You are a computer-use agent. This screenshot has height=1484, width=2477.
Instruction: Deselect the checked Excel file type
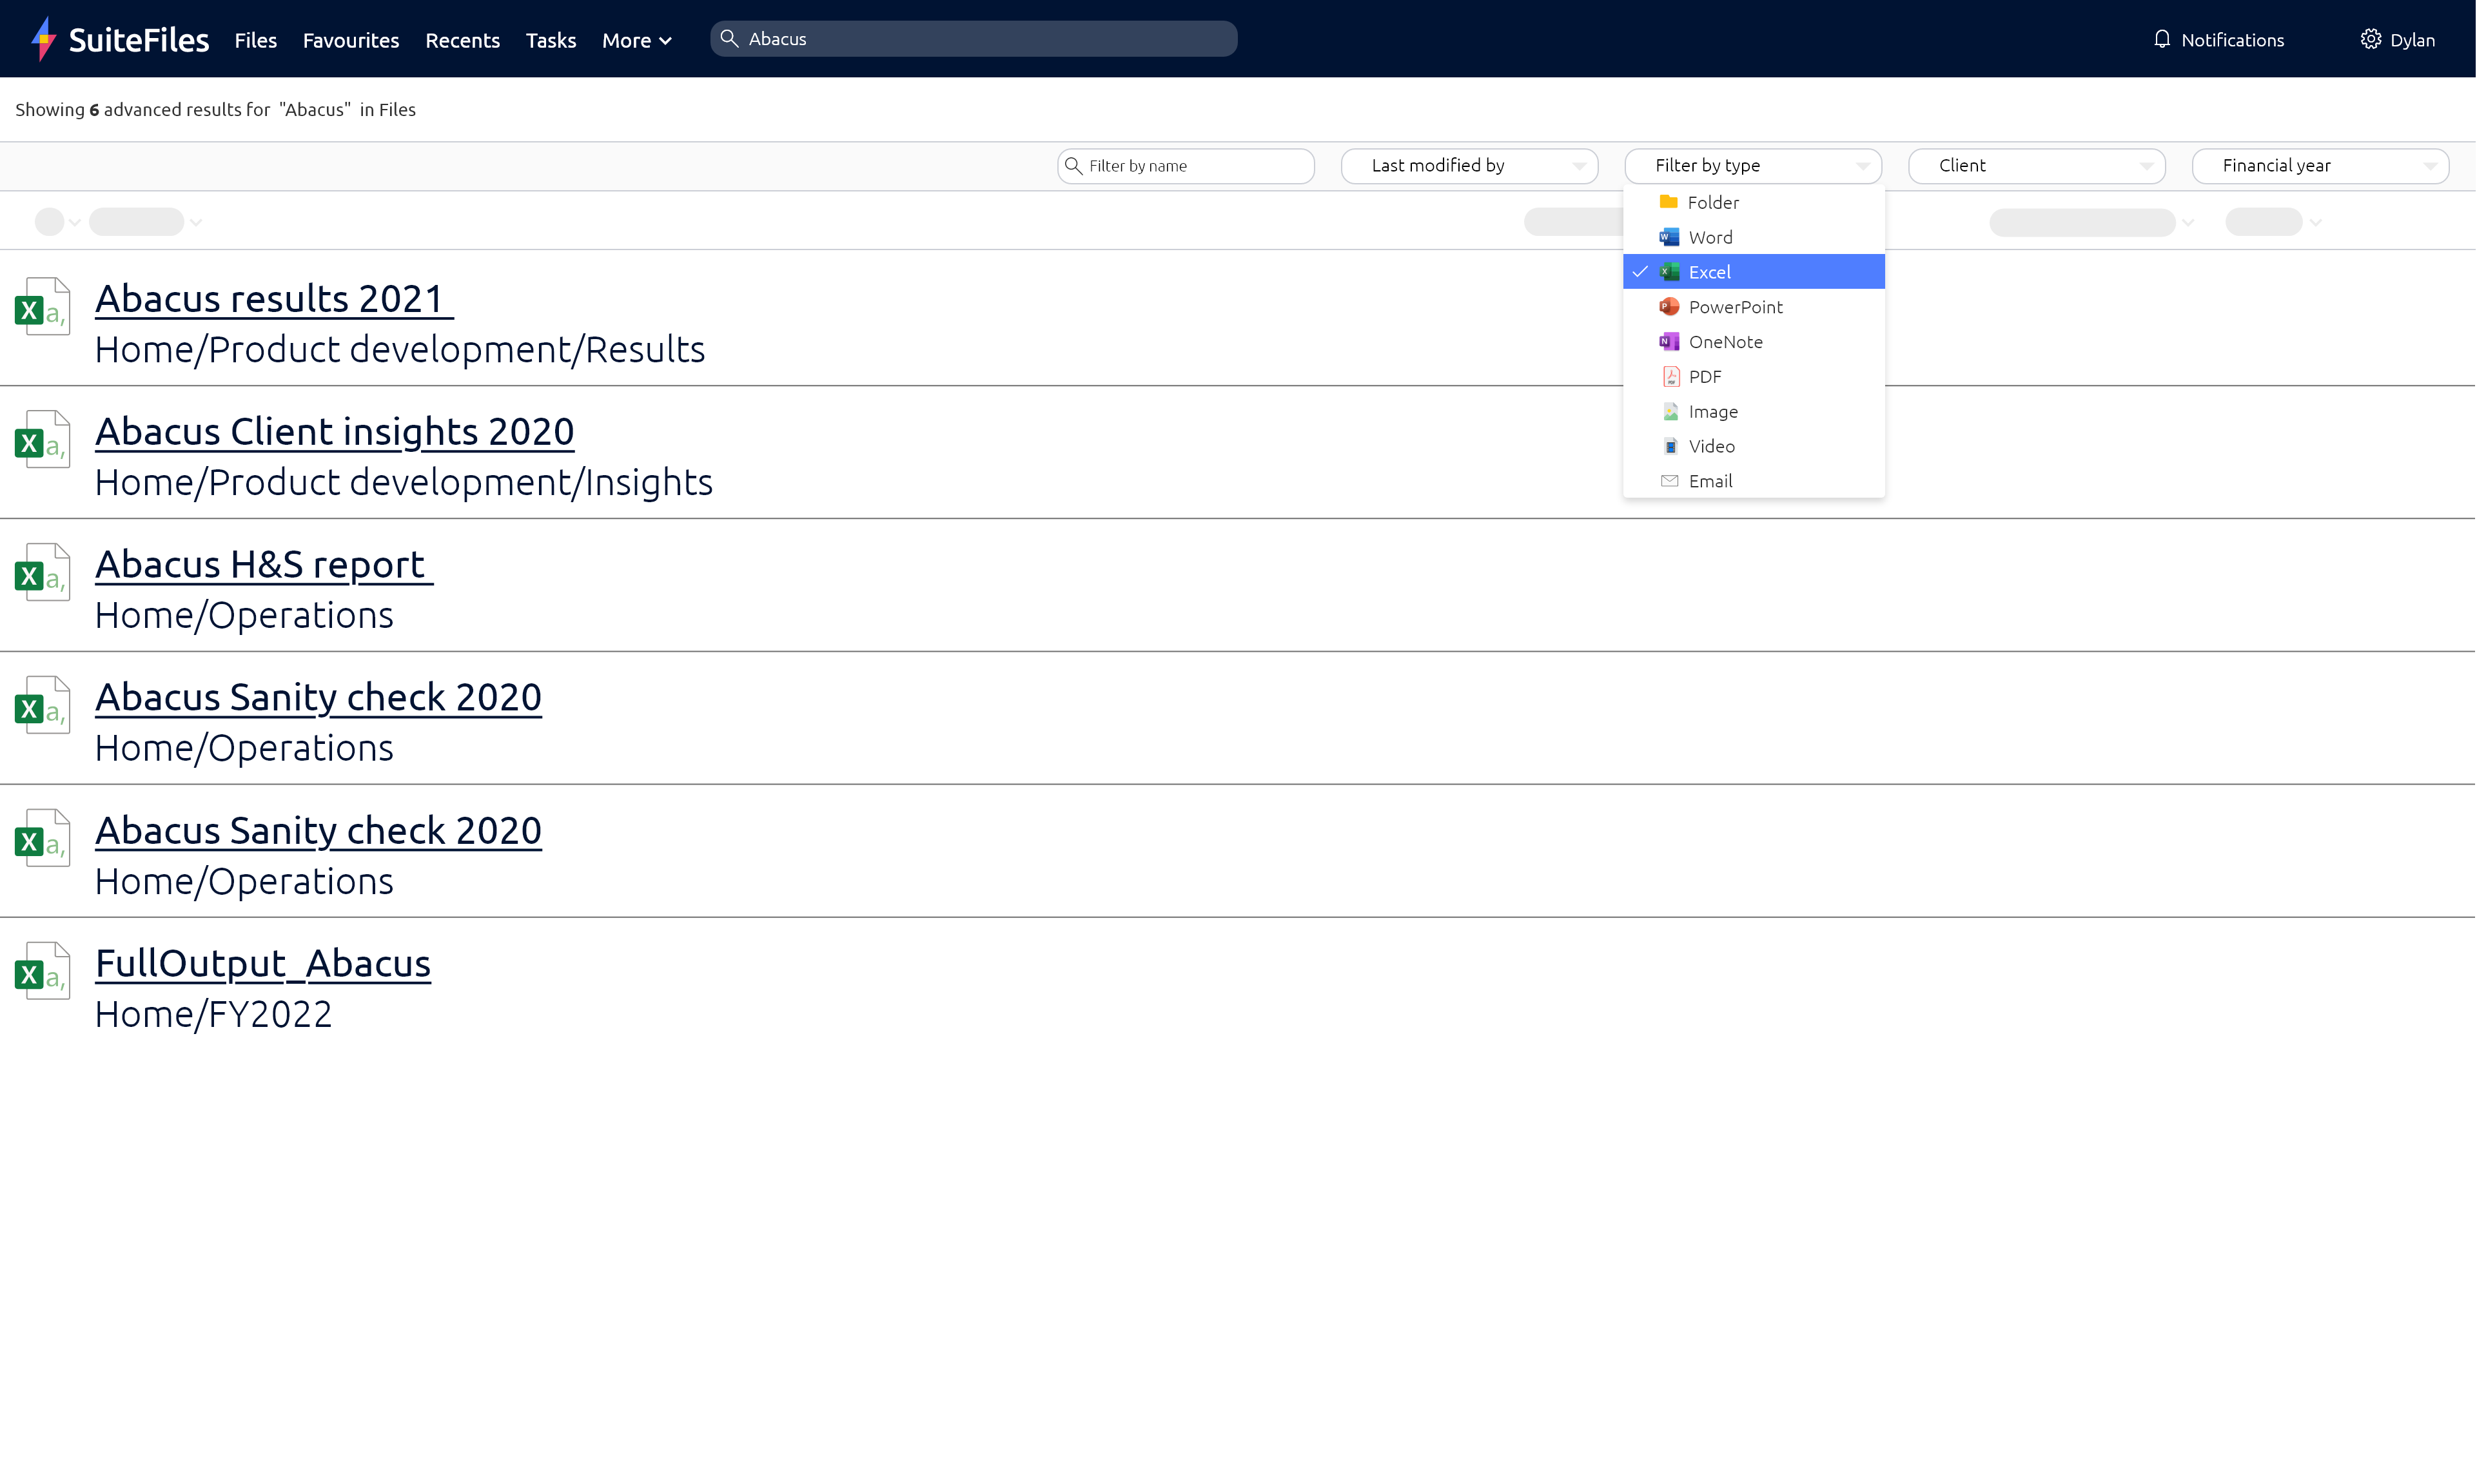(x=1710, y=271)
